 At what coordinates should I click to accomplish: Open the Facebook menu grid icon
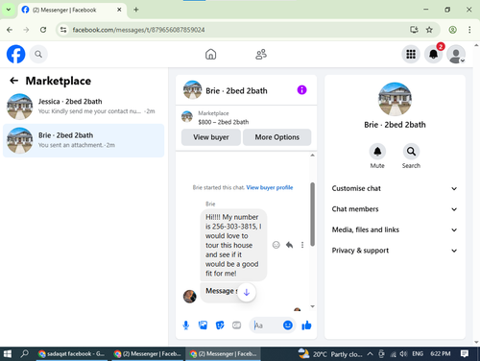(x=411, y=54)
